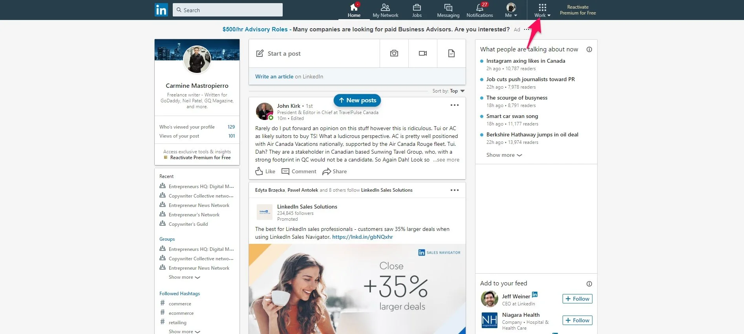
Task: Open the Home tab icon
Action: tap(354, 7)
